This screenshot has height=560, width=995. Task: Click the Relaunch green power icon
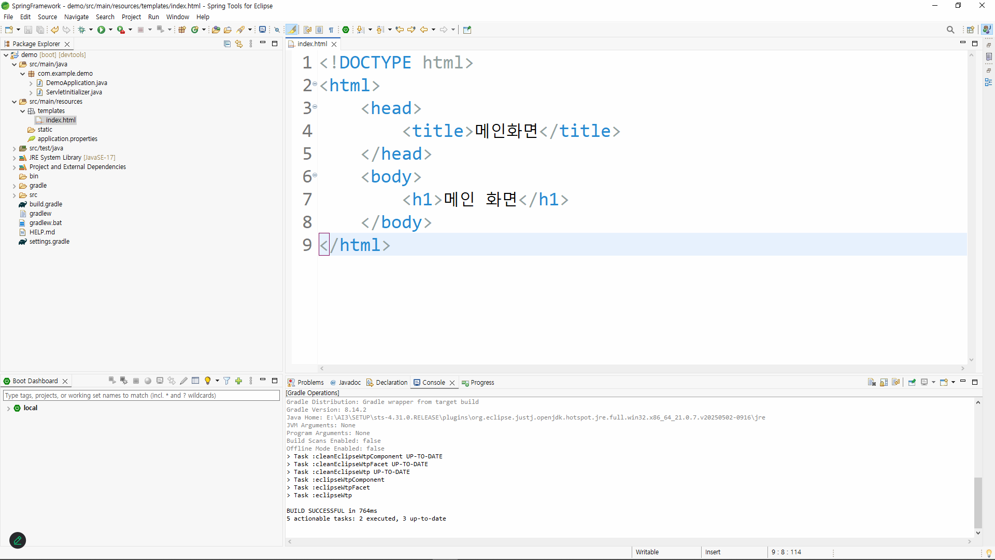(346, 30)
